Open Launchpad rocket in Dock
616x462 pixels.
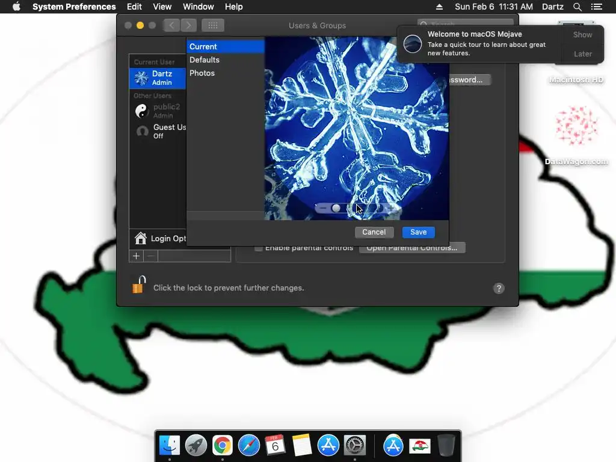[196, 446]
